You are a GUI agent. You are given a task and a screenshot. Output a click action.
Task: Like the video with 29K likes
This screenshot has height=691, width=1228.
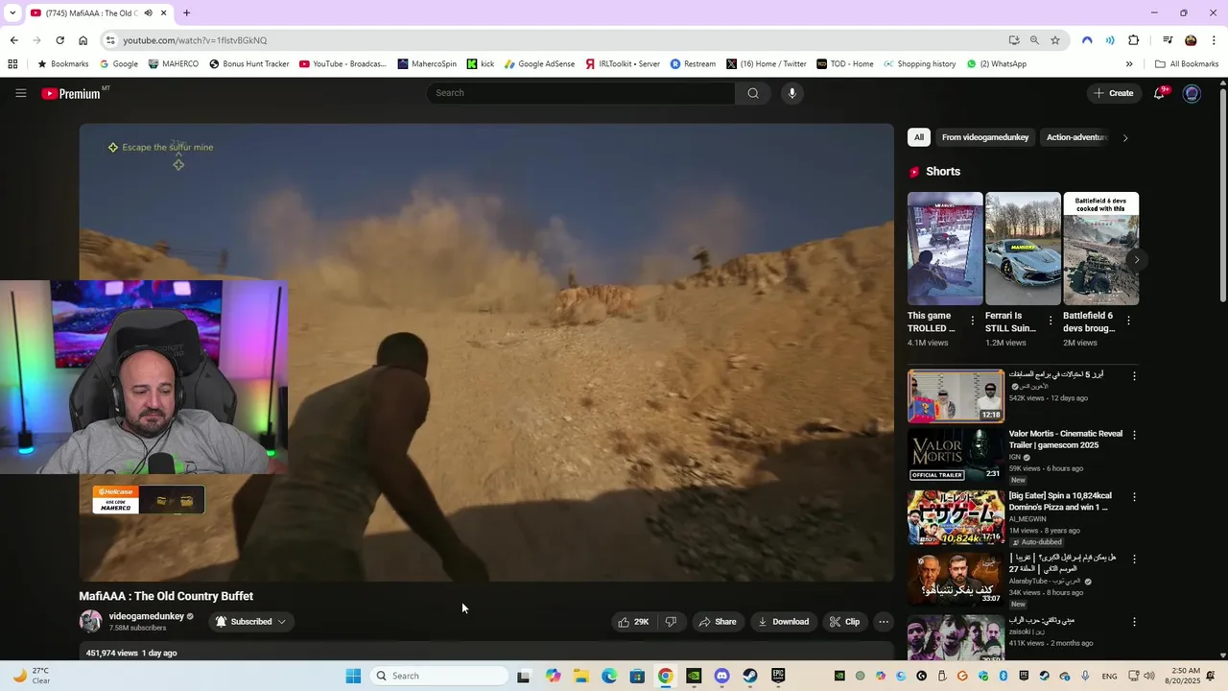coord(633,622)
